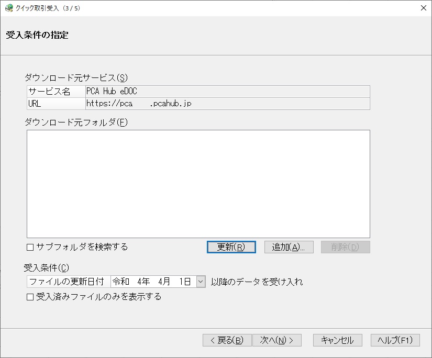Click the クイック取引受入 app icon in title bar

9,8
